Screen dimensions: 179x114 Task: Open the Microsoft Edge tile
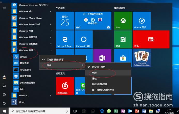point(65,39)
